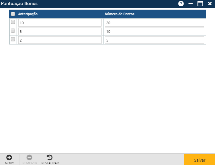Viewport: 215px width, 165px height.
Task: Save changes with the Salvar button
Action: tap(199, 160)
